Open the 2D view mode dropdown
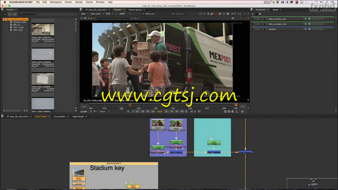Viewport: 338px width, 190px height. click(x=236, y=18)
